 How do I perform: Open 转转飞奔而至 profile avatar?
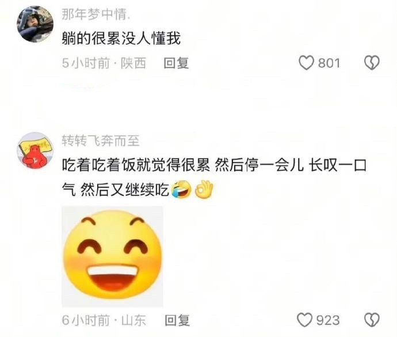pos(35,150)
